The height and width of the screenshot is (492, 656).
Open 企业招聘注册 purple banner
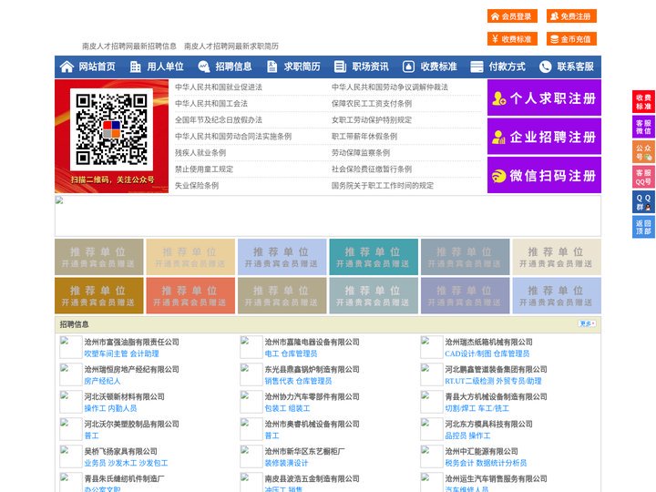click(544, 137)
